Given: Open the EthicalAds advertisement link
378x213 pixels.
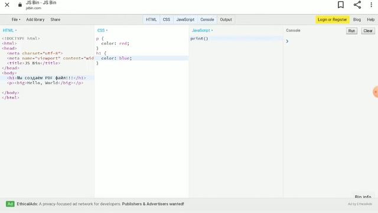Looking at the screenshot, I should click(x=100, y=204).
